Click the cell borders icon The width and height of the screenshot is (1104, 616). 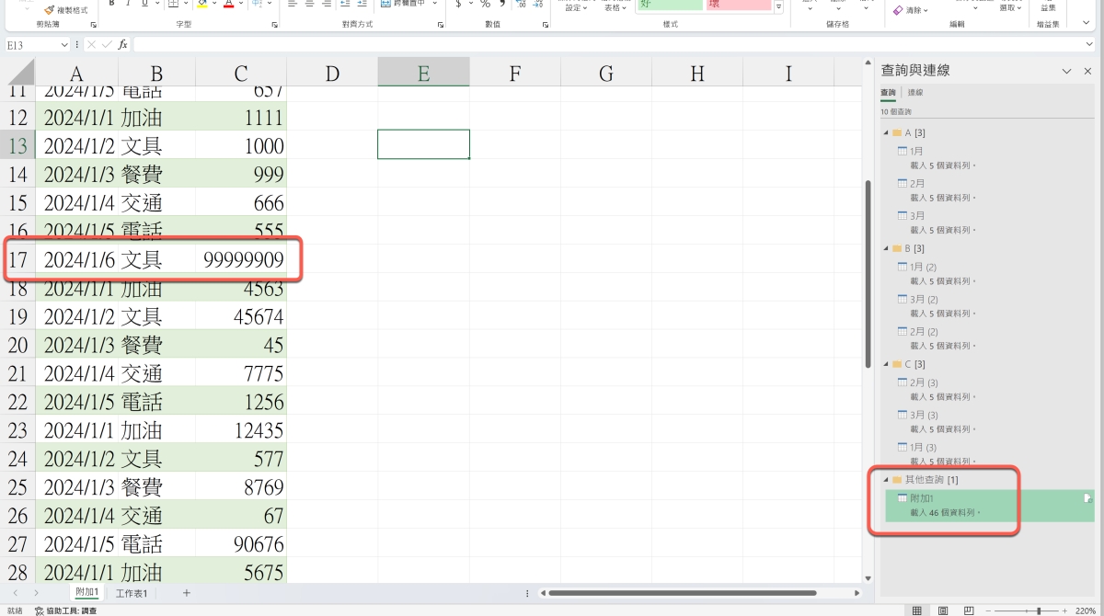(x=173, y=5)
